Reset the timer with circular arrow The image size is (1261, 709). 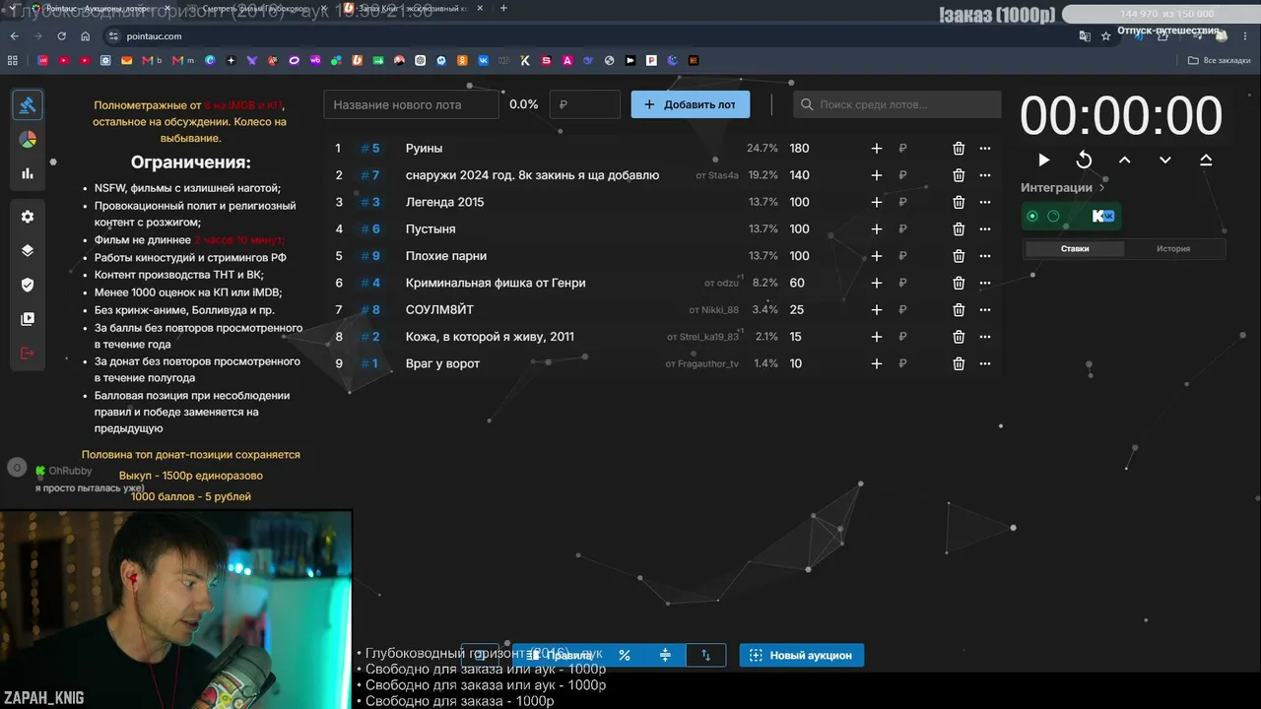point(1084,160)
